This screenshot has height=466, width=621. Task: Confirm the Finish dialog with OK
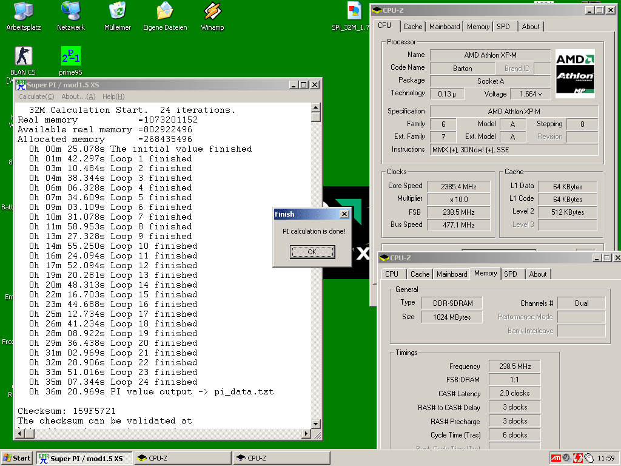click(x=312, y=252)
